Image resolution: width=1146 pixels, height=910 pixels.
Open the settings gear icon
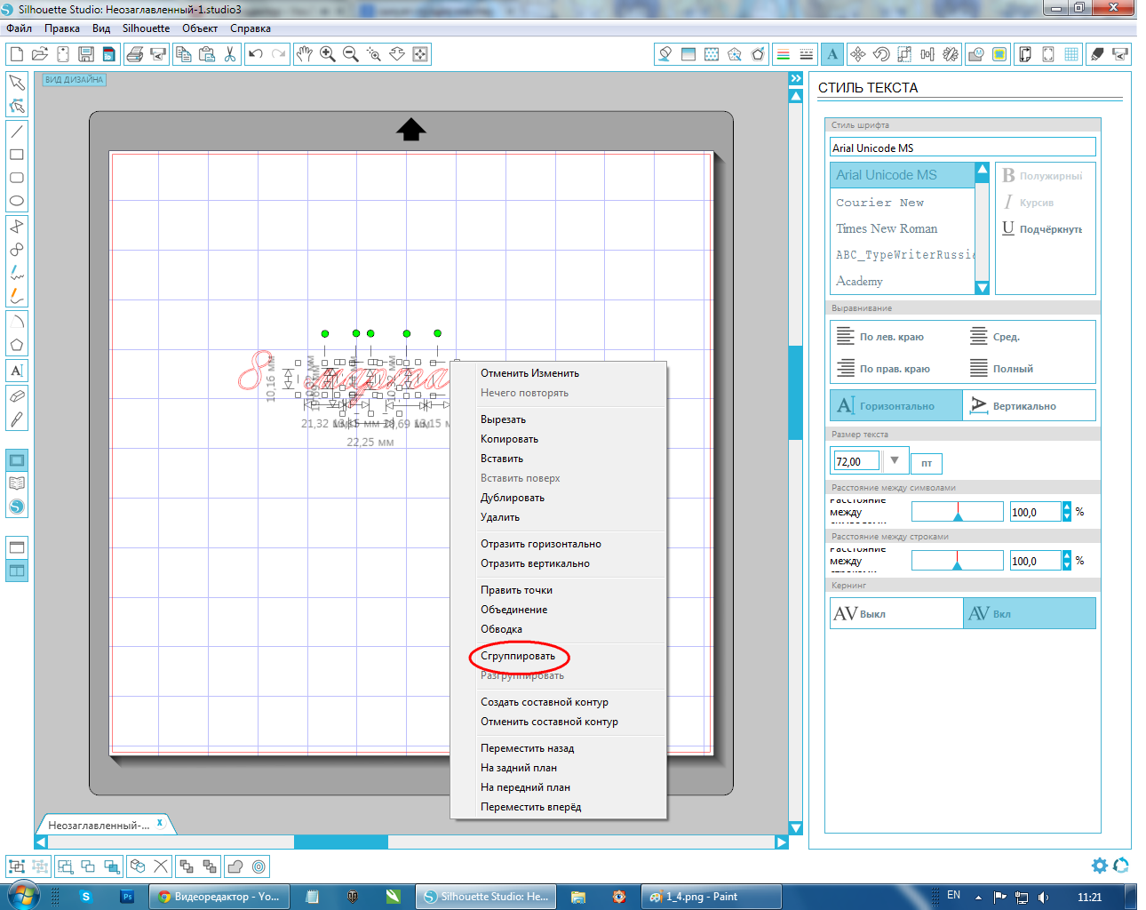click(1100, 866)
